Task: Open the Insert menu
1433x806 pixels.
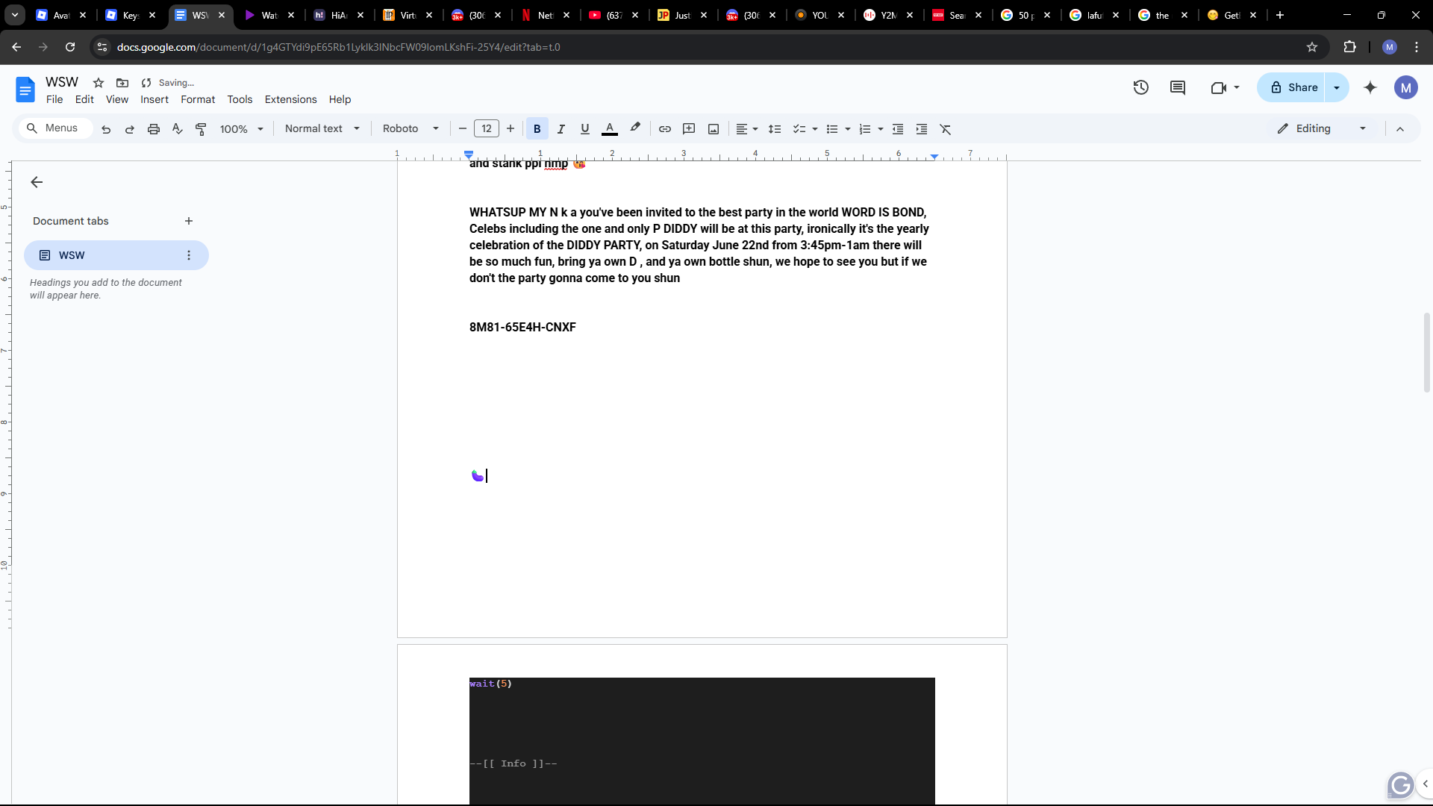Action: tap(154, 99)
